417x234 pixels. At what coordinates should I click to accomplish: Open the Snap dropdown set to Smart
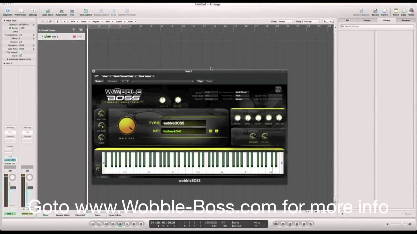[286, 21]
